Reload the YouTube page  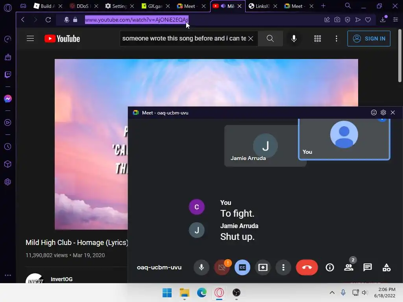(x=48, y=20)
